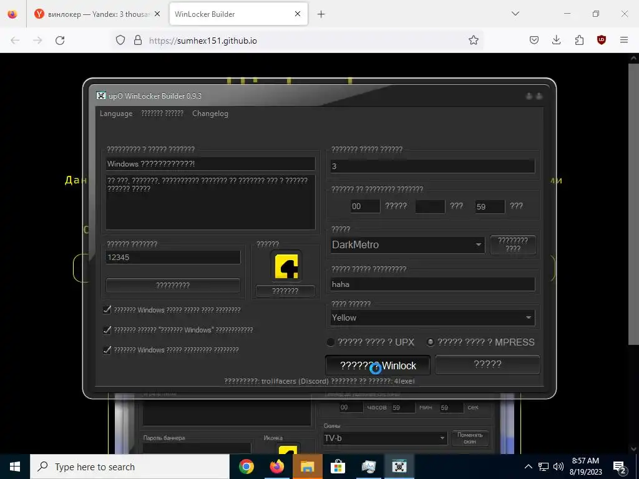
Task: Open the menu between Language and Changelog
Action: click(162, 114)
